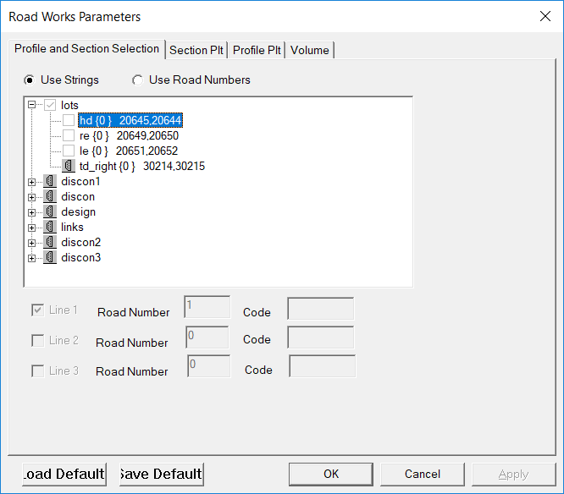Expand the design tree node
The width and height of the screenshot is (564, 494).
pyautogui.click(x=32, y=212)
